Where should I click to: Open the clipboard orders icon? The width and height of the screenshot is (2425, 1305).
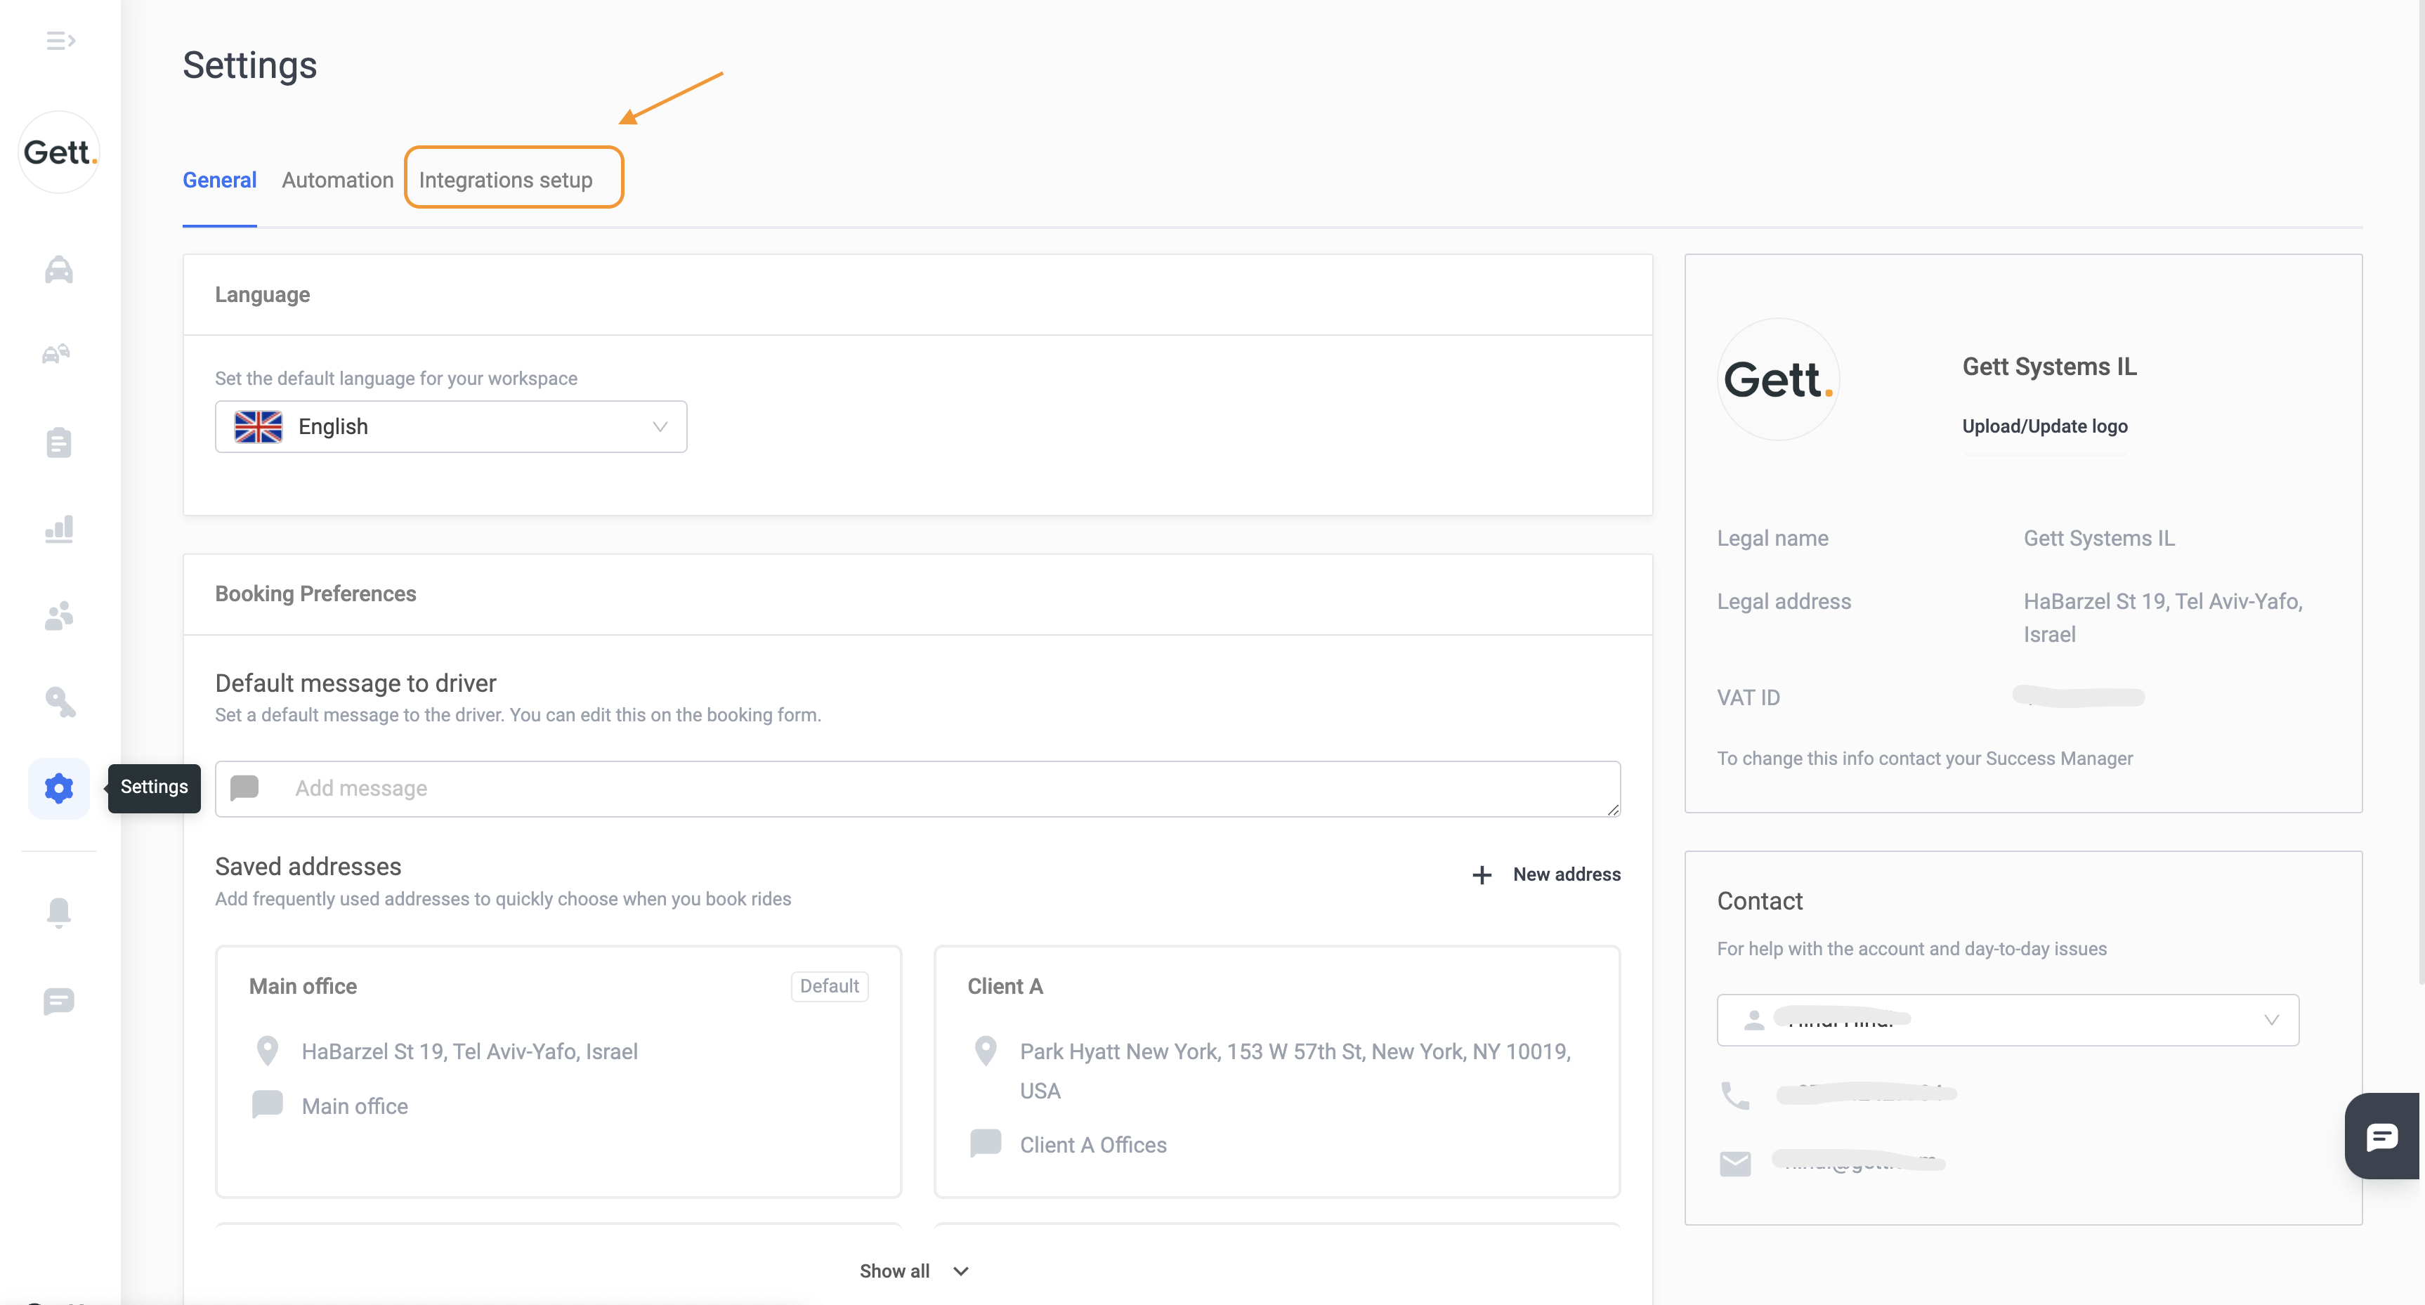point(58,442)
